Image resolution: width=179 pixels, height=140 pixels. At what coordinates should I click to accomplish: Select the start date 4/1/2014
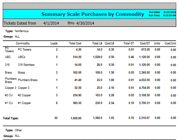pos(51,23)
